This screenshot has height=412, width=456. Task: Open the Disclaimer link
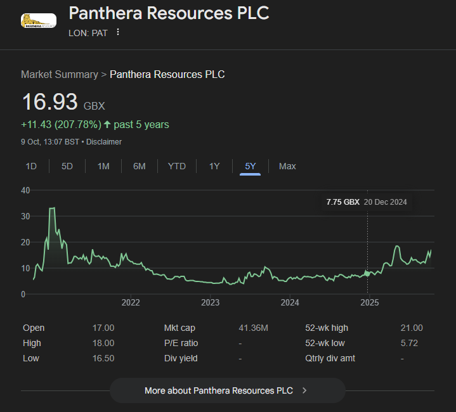[104, 142]
